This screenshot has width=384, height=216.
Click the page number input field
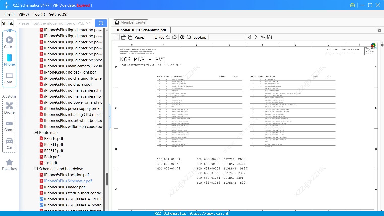tap(152, 37)
